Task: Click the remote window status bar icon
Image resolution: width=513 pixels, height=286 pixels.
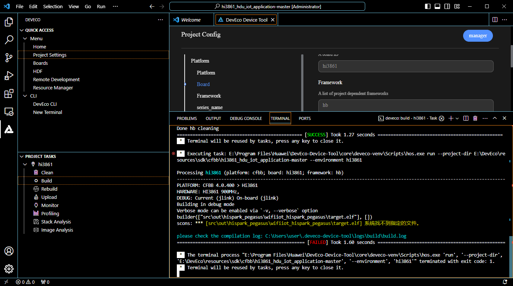Action: click(6, 282)
